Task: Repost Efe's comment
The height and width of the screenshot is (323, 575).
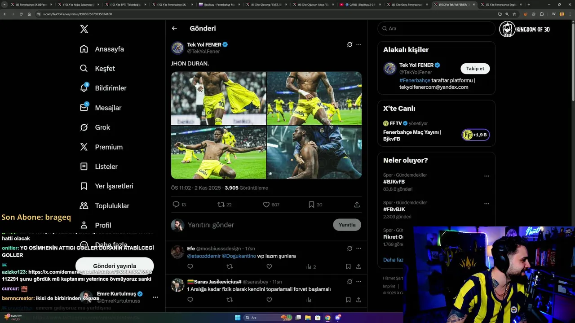Action: click(230, 266)
